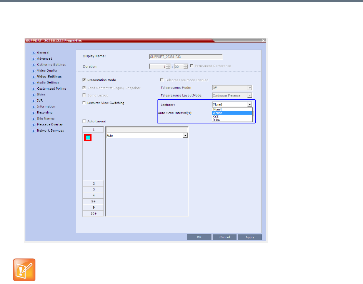Click the arrow icon beside General
The image size is (363, 284).
pos(33,53)
